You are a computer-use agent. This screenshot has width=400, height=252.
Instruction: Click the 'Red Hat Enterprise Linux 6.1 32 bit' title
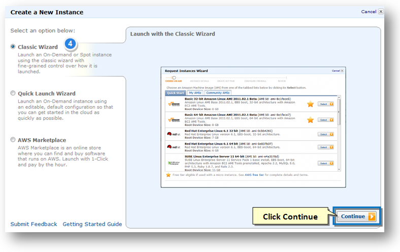tap(211, 131)
